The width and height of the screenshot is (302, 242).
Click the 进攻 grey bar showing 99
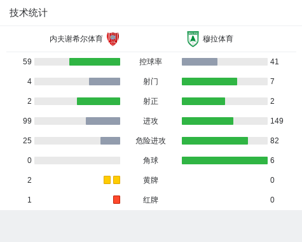click(x=103, y=121)
